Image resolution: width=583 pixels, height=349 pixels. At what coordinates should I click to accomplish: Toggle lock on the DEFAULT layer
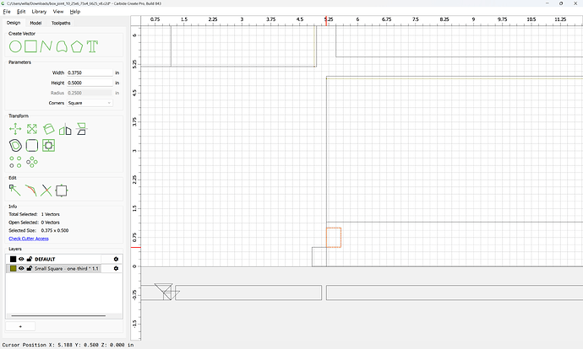pos(30,259)
